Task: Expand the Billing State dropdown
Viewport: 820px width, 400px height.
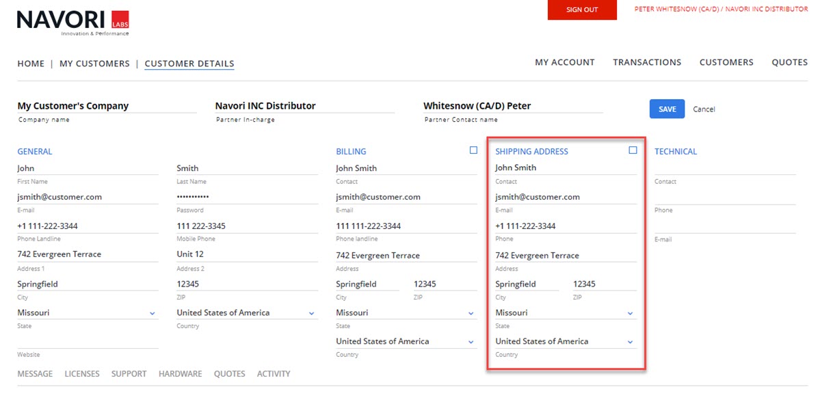Action: (x=471, y=313)
